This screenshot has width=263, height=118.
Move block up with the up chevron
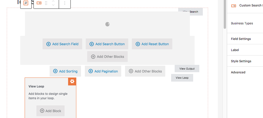point(53,1)
